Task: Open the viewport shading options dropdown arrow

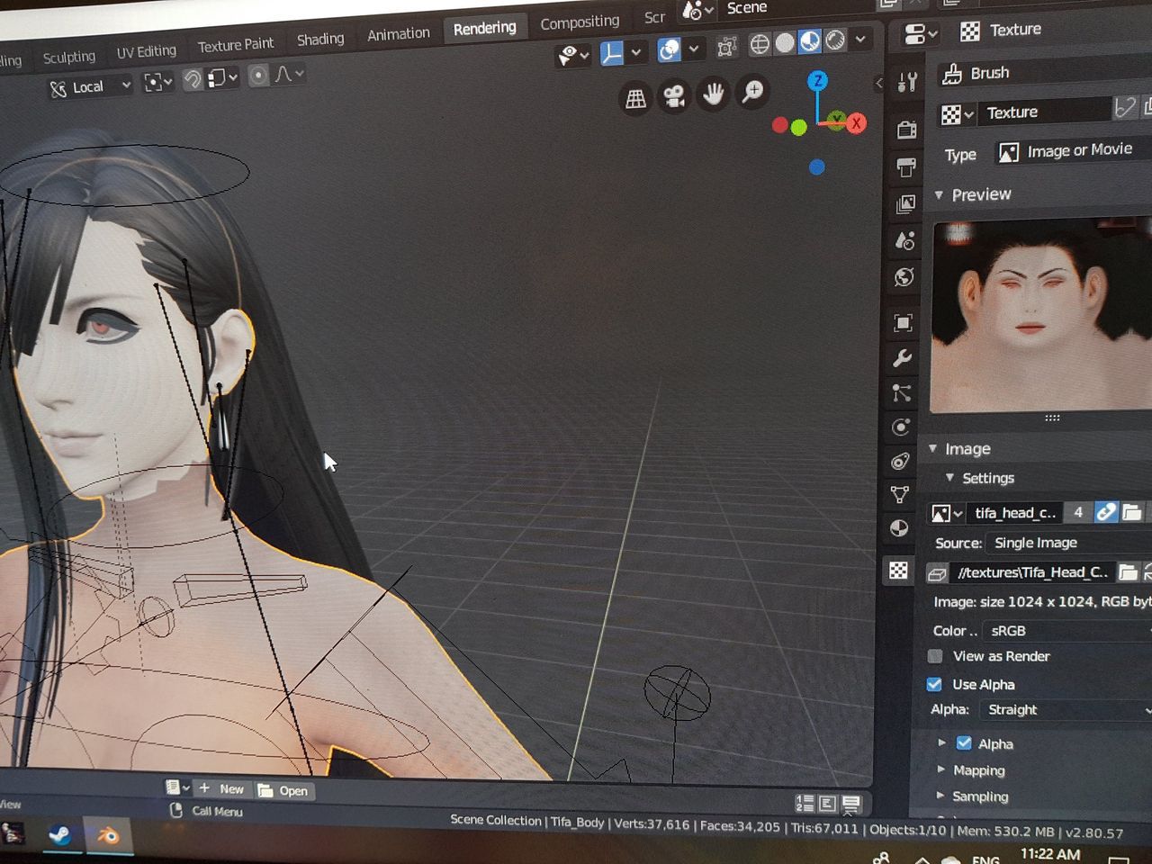Action: 861,39
